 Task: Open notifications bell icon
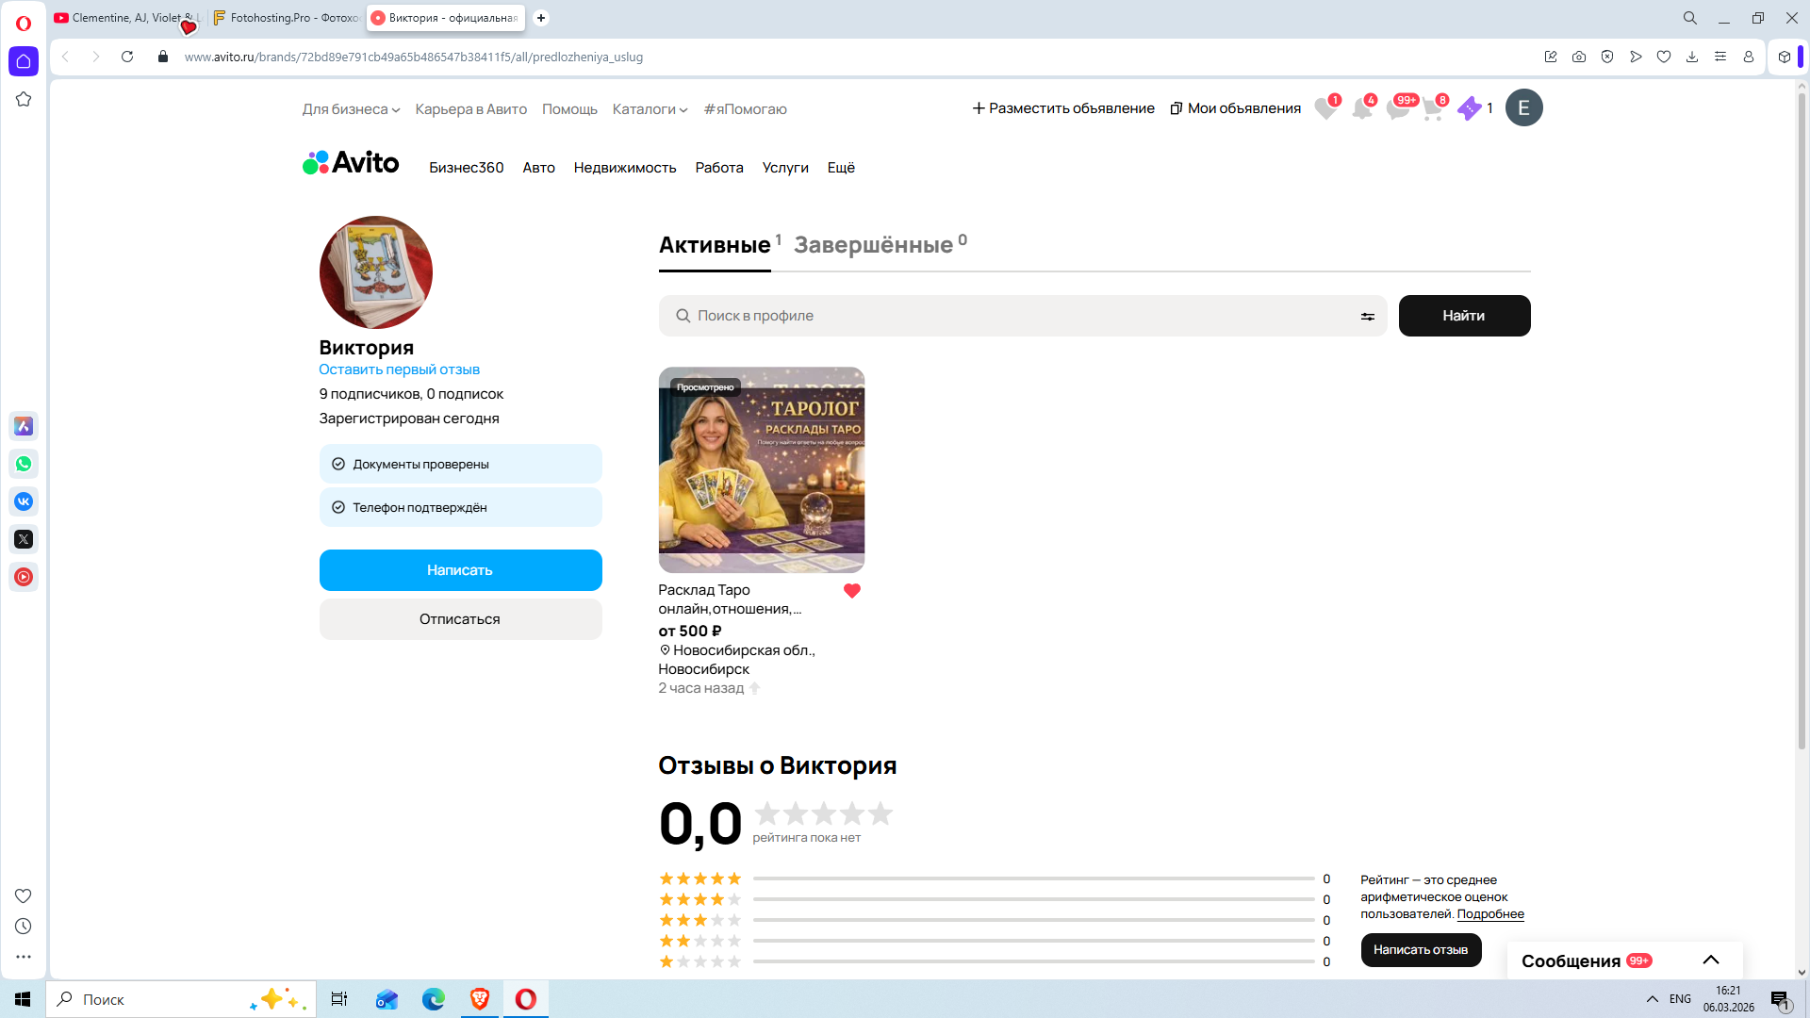(x=1361, y=109)
